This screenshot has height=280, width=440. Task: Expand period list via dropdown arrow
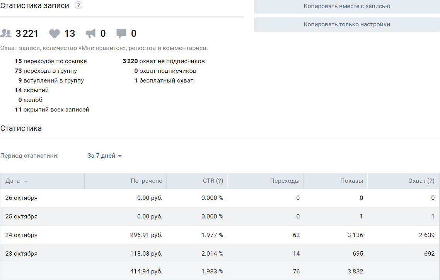click(120, 156)
